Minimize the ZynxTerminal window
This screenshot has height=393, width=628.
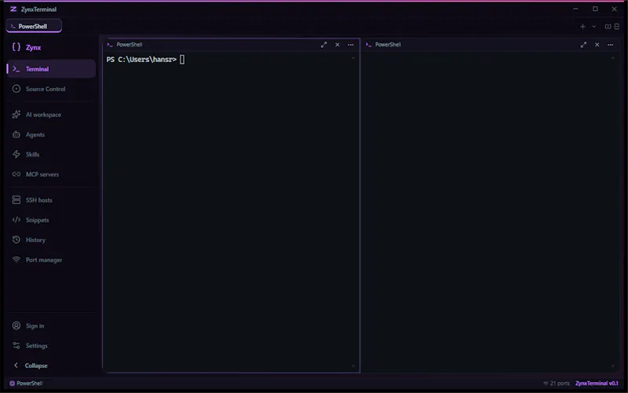(575, 9)
